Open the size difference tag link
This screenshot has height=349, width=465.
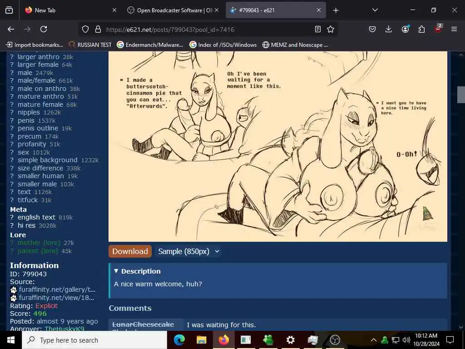pos(40,168)
